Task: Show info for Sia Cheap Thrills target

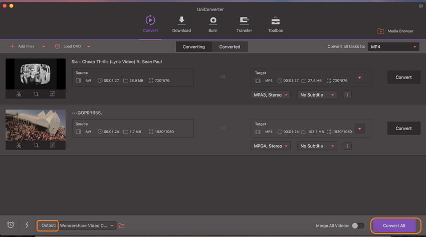Action: click(x=347, y=95)
